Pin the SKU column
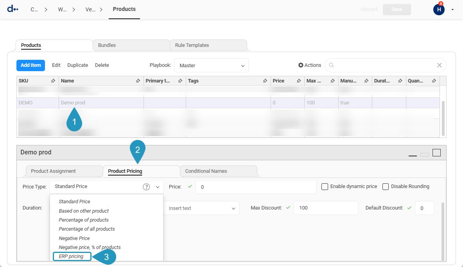This screenshot has width=463, height=267. click(53, 81)
